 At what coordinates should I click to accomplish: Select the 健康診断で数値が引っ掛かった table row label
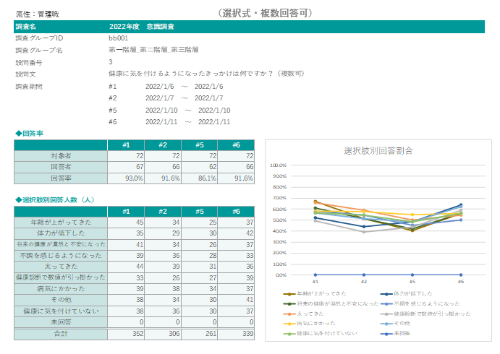tap(61, 277)
